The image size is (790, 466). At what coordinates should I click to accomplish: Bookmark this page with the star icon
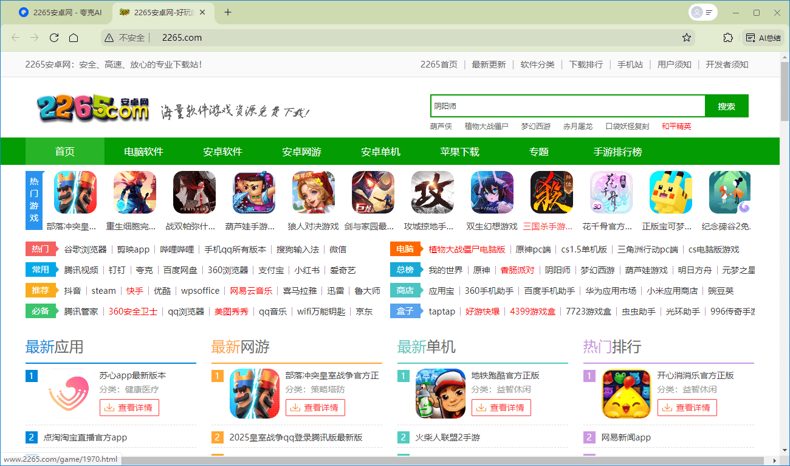[x=687, y=37]
